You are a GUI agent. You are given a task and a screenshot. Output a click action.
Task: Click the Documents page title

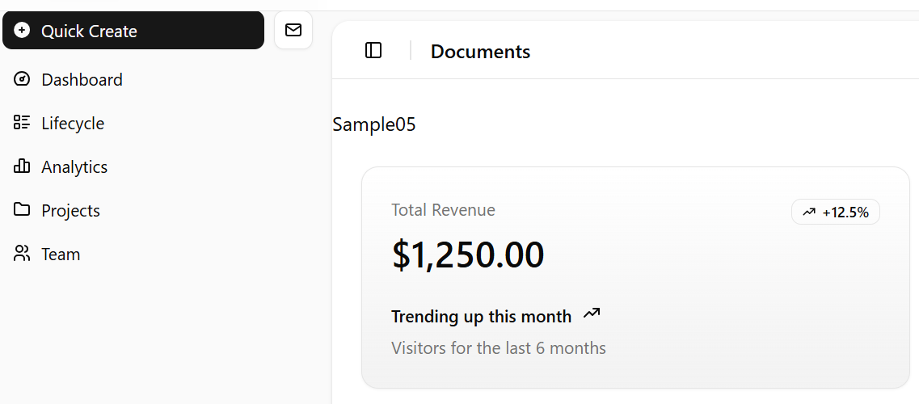[x=480, y=52]
